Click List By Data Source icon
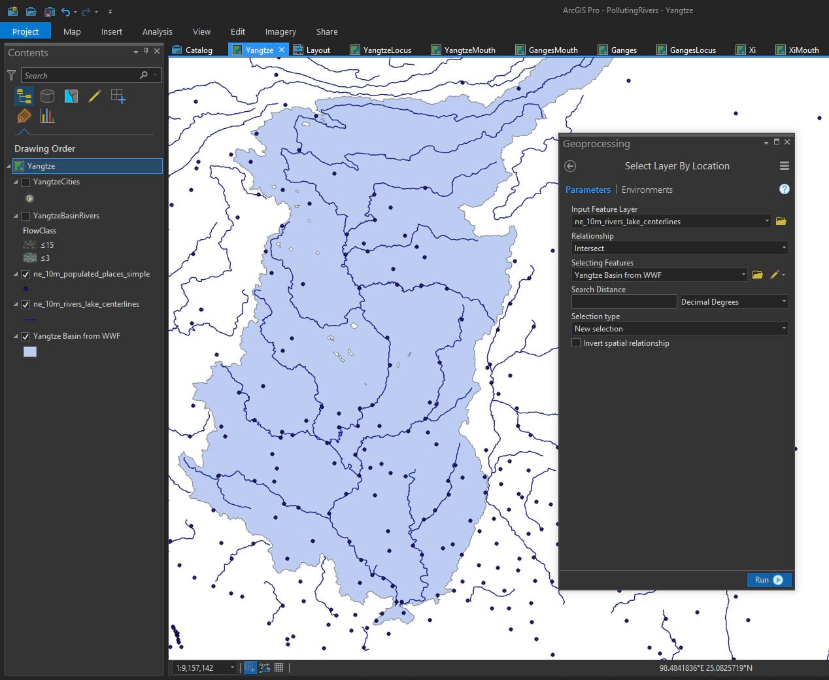829x680 pixels. coord(47,97)
